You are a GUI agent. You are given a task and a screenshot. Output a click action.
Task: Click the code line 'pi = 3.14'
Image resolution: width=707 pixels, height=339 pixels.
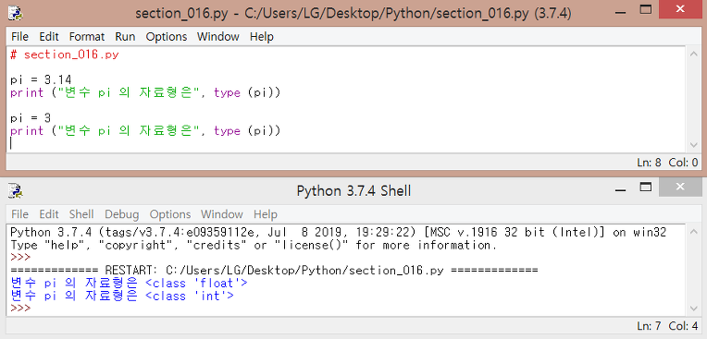pyautogui.click(x=41, y=80)
